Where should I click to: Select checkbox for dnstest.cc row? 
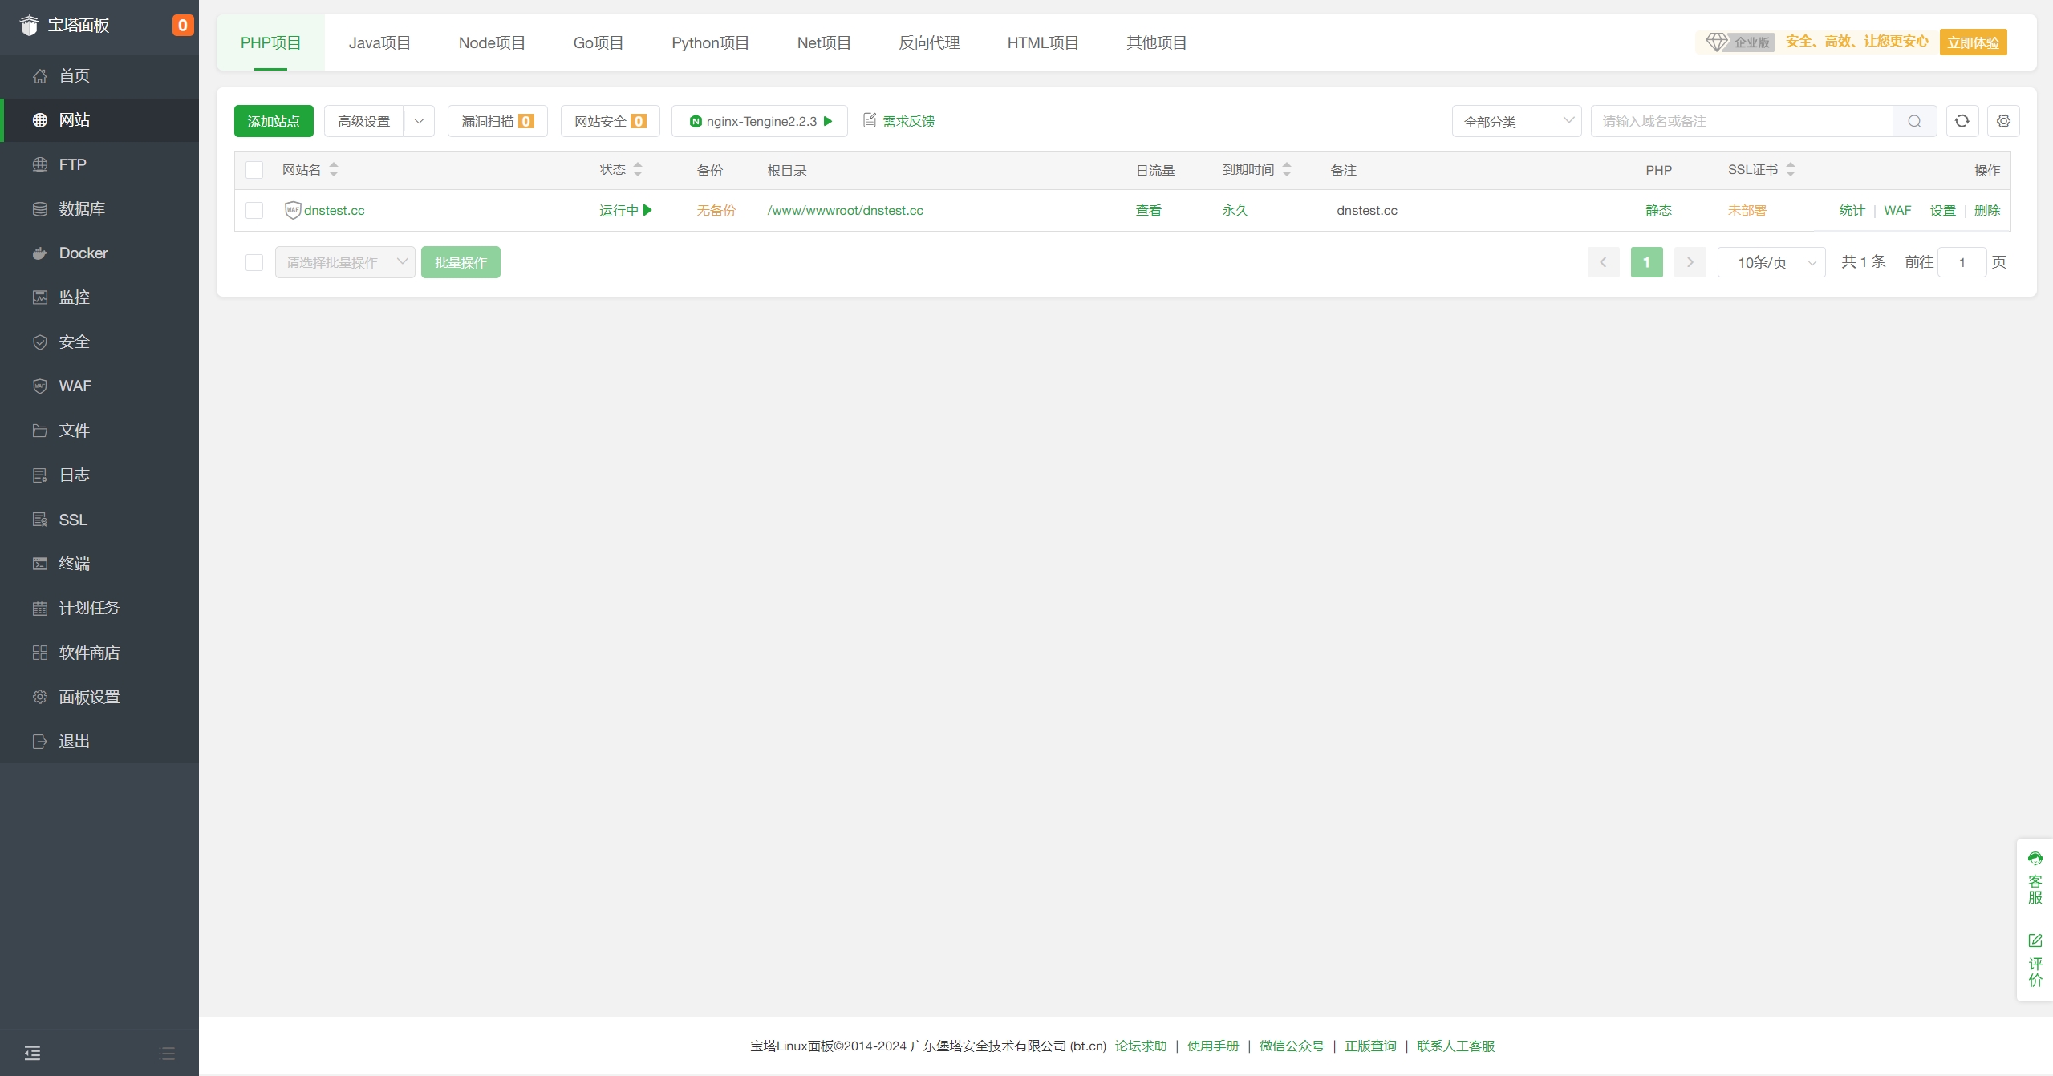[x=254, y=210]
